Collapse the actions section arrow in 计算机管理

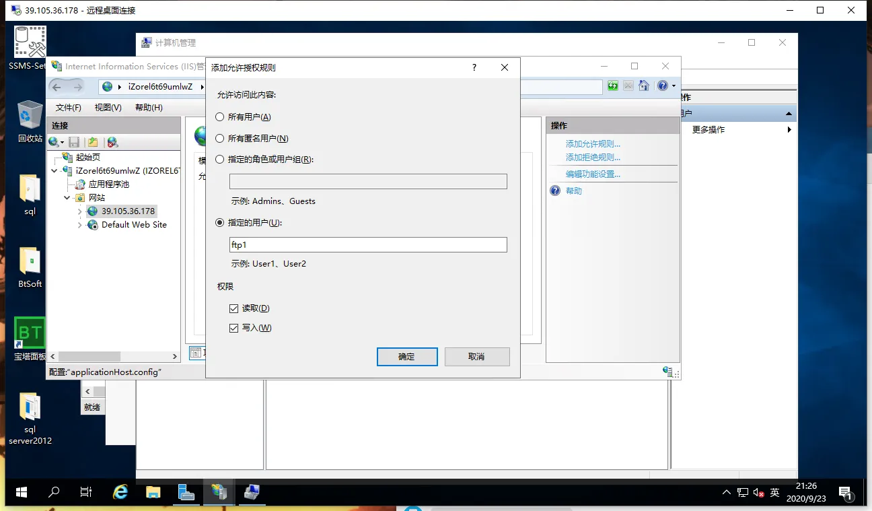click(x=789, y=114)
